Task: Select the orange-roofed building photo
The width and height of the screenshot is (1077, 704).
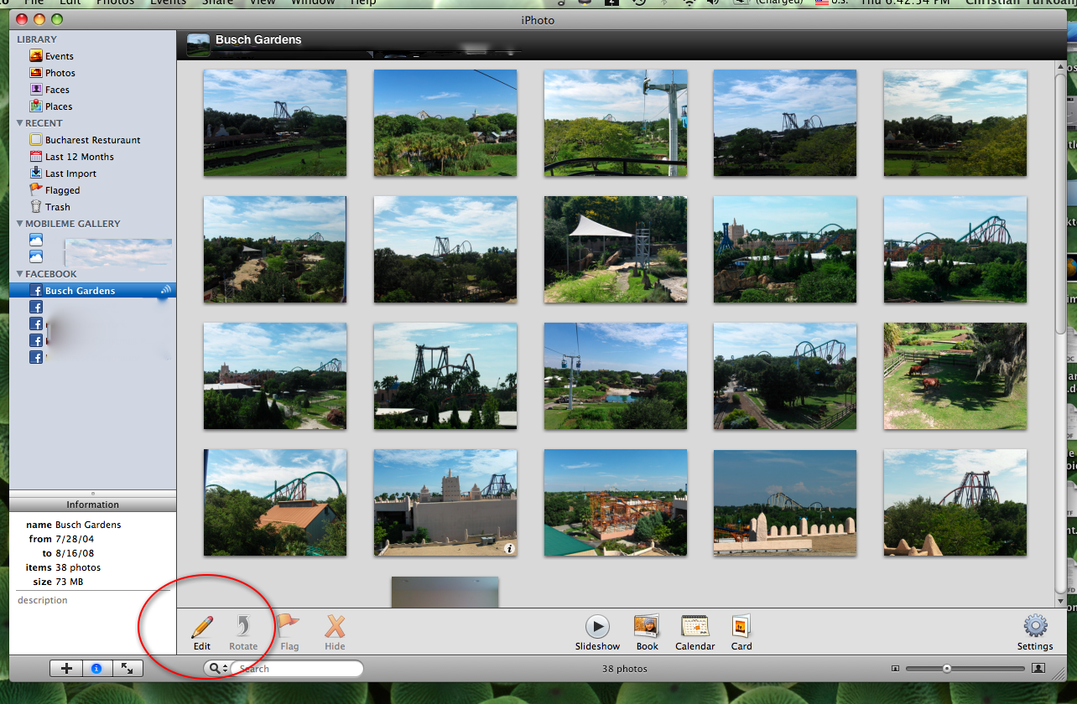Action: (x=275, y=502)
